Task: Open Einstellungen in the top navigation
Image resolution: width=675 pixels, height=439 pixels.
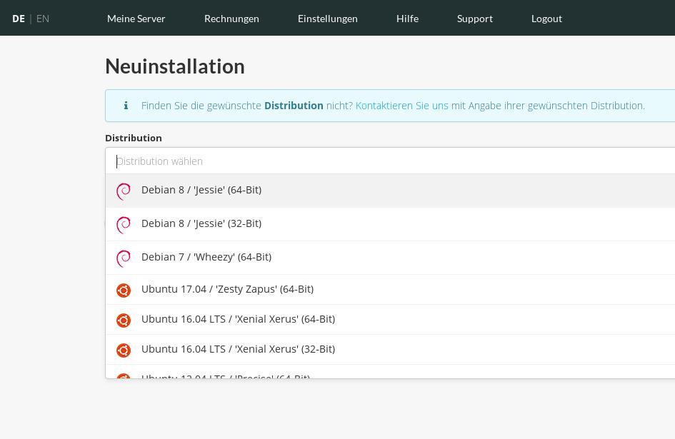Action: click(328, 19)
